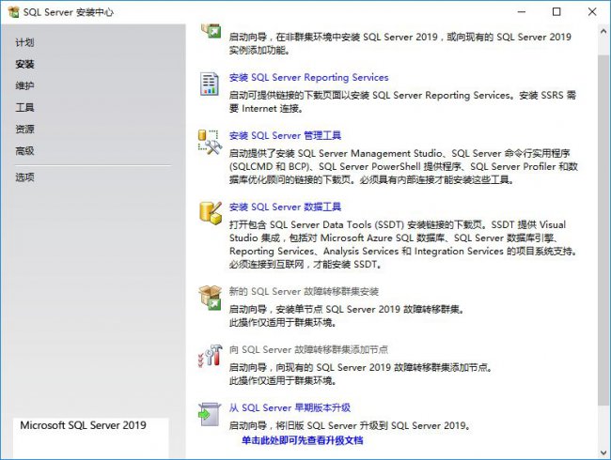Screen dimensions: 611x460
Task: Open the 计划 page in sidebar
Action: (x=24, y=42)
